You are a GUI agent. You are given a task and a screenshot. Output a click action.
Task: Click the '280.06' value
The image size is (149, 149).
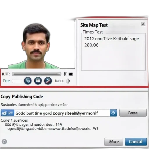[91, 45]
